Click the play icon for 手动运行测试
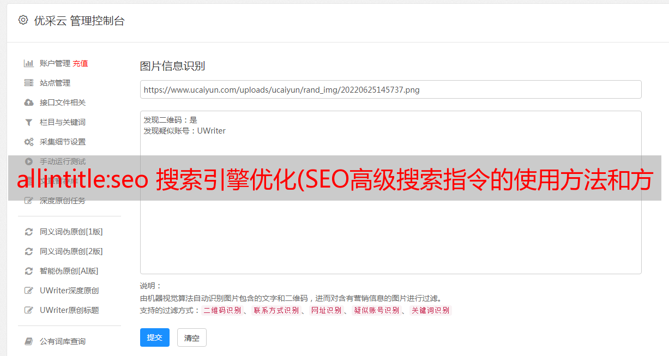 pos(29,161)
